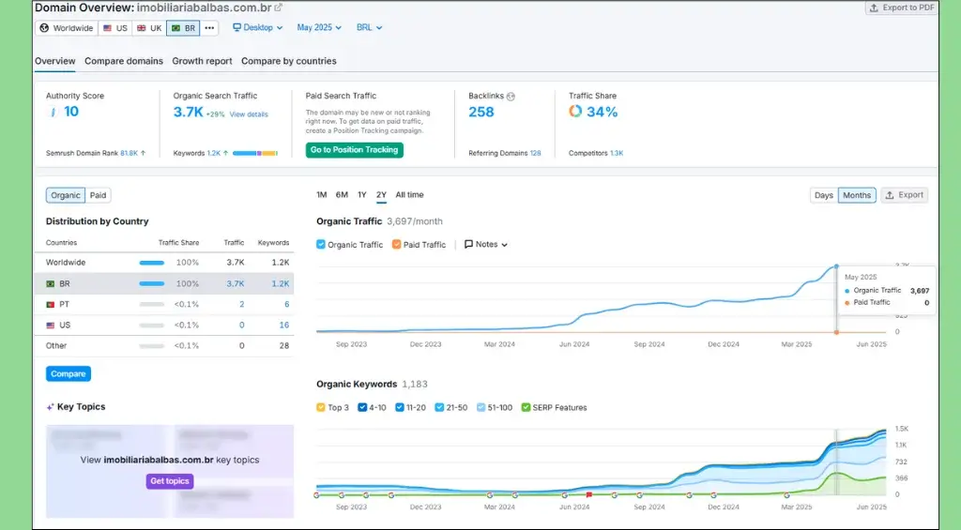Click the US flag in country table
Image resolution: width=961 pixels, height=530 pixels.
point(51,326)
